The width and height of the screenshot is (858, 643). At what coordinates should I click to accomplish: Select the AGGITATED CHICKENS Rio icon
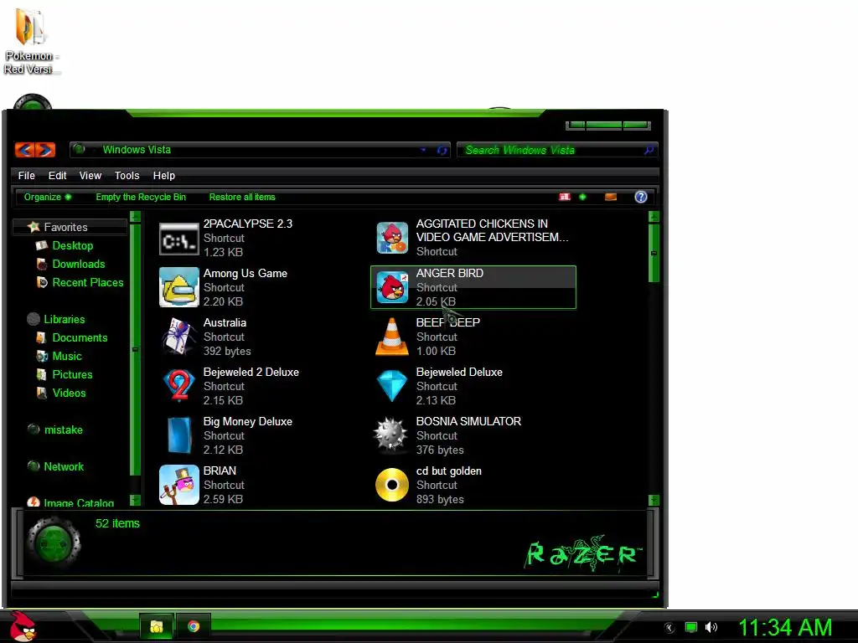[392, 238]
